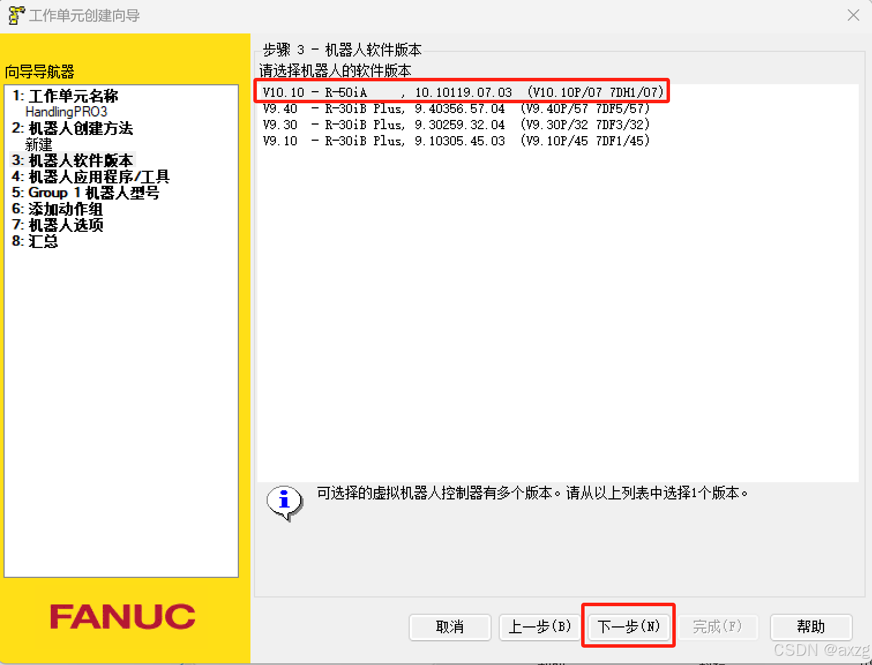This screenshot has width=872, height=665.
Task: Open help with 帮助 button
Action: coord(811,627)
